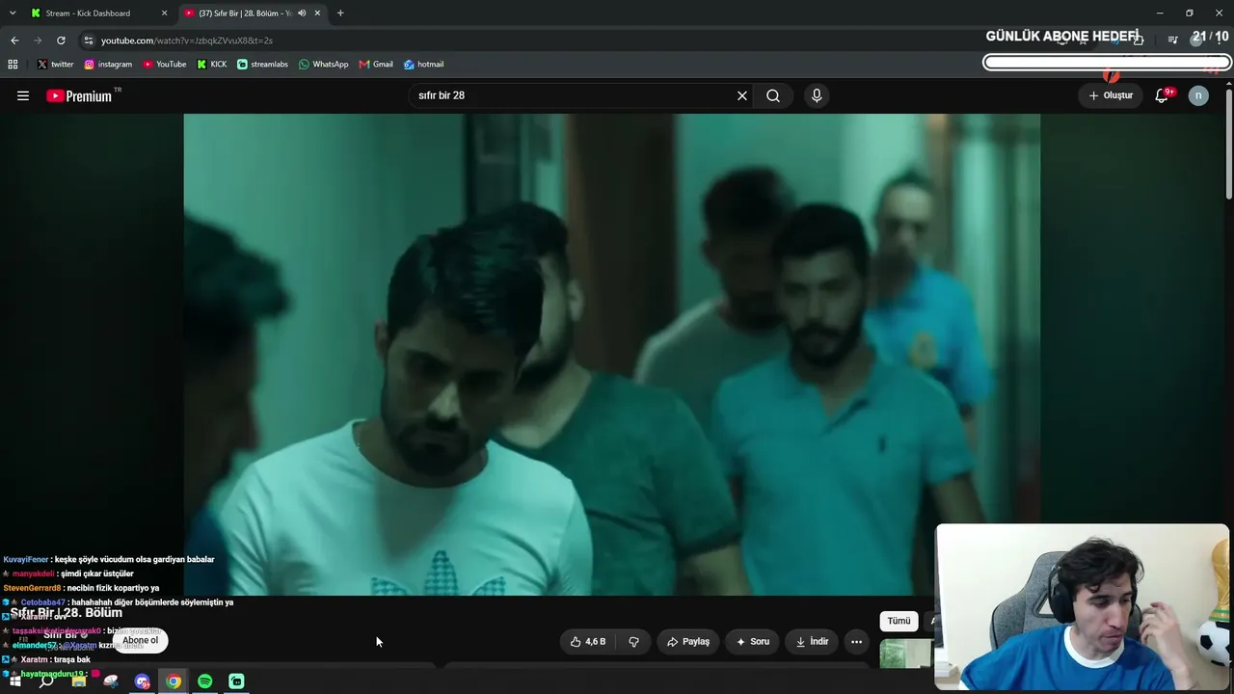The image size is (1234, 694).
Task: Open the streamlabs bookmark
Action: pos(262,65)
